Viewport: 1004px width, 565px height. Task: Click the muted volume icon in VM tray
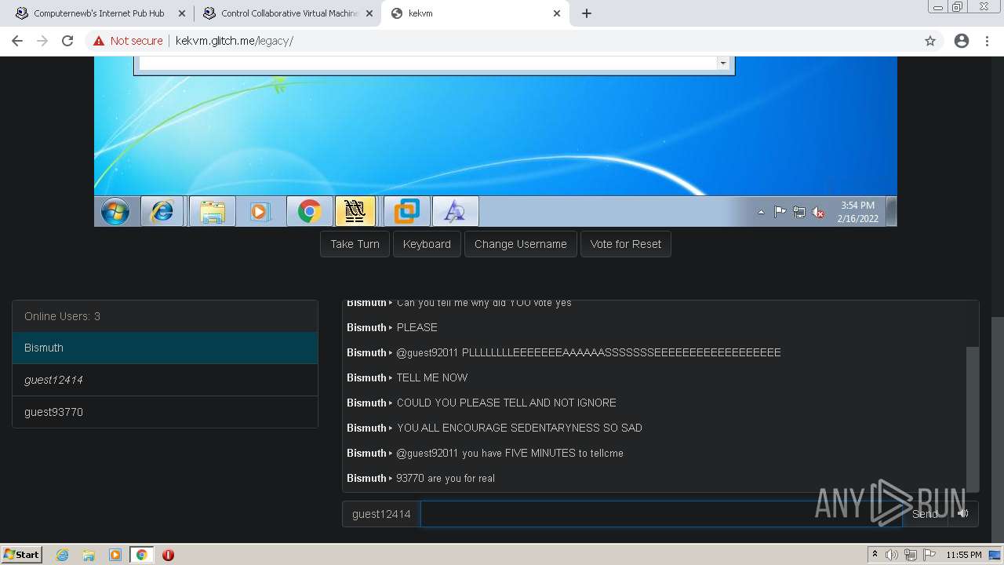coord(818,212)
